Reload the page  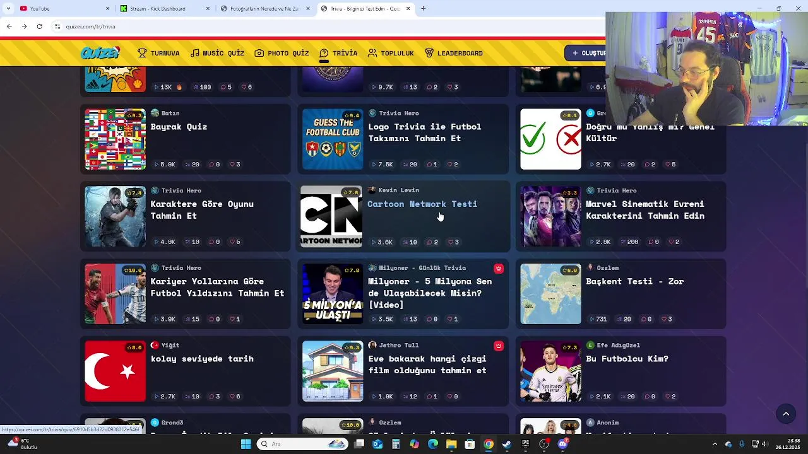(x=39, y=26)
